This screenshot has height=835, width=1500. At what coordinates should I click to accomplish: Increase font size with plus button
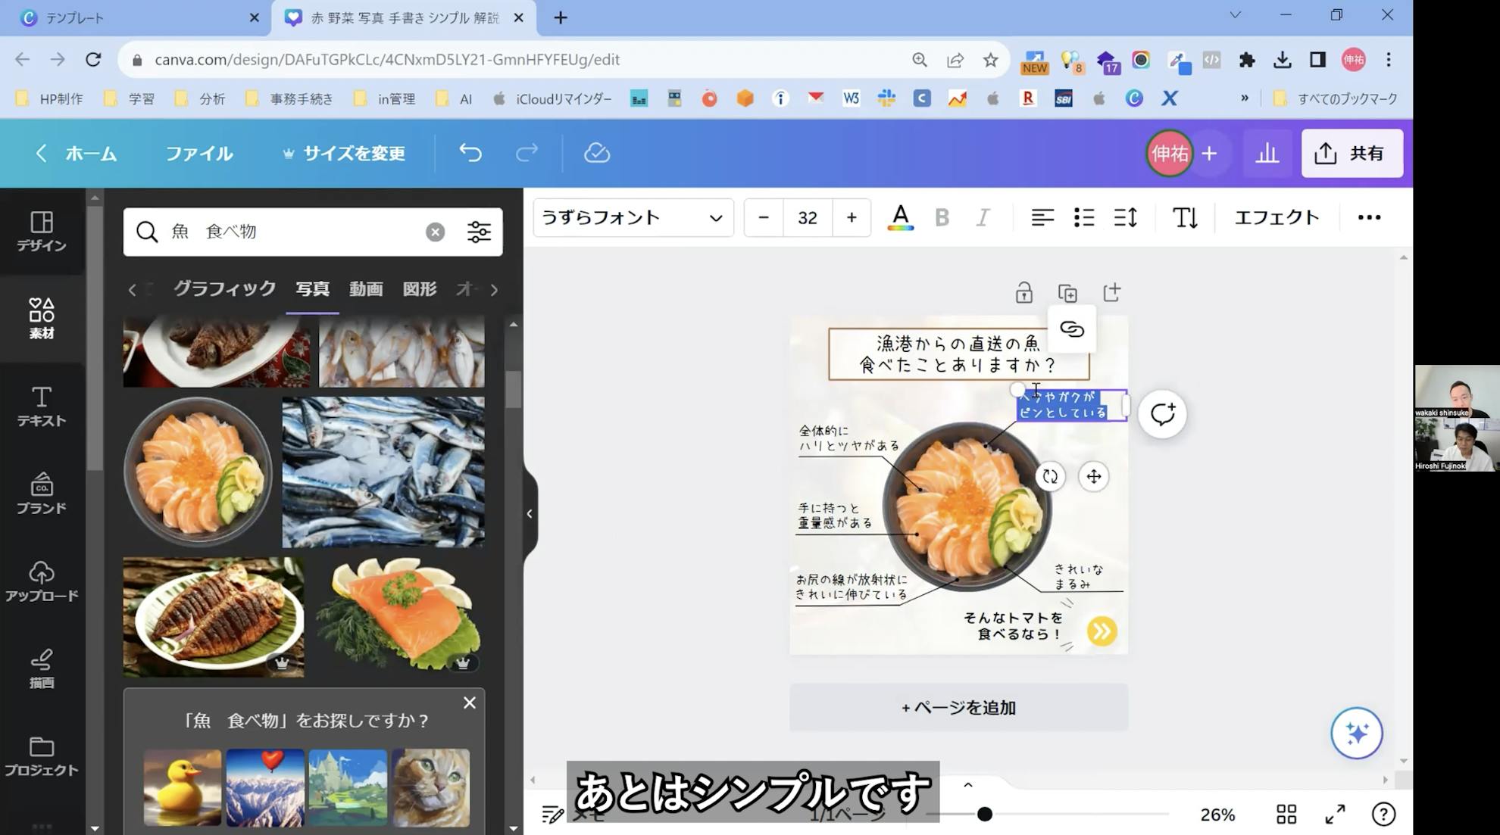point(852,218)
